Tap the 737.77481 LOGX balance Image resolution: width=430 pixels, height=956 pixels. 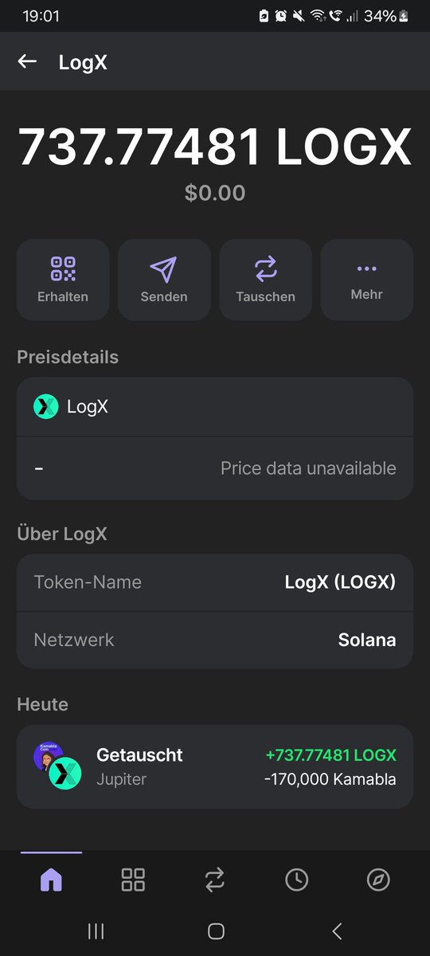coord(215,147)
